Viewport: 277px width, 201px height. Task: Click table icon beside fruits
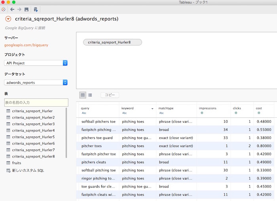(8, 163)
